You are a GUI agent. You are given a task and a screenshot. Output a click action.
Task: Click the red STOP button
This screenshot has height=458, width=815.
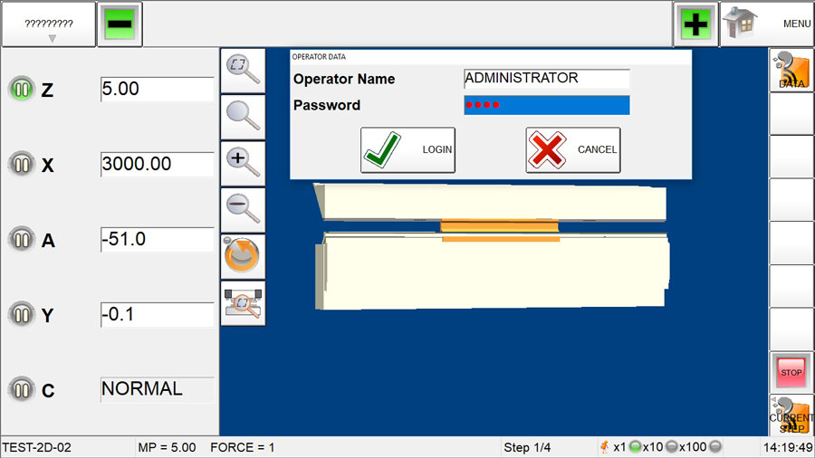pos(791,372)
